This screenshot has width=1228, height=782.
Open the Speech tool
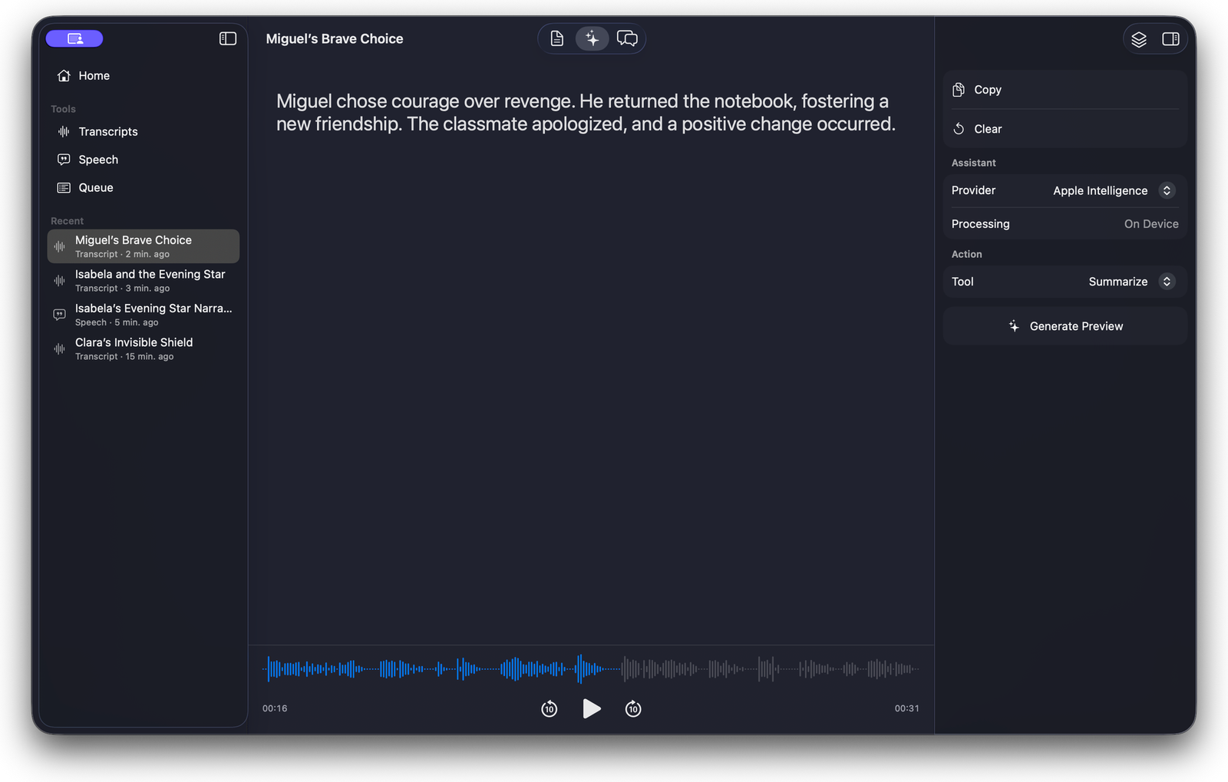coord(144,160)
